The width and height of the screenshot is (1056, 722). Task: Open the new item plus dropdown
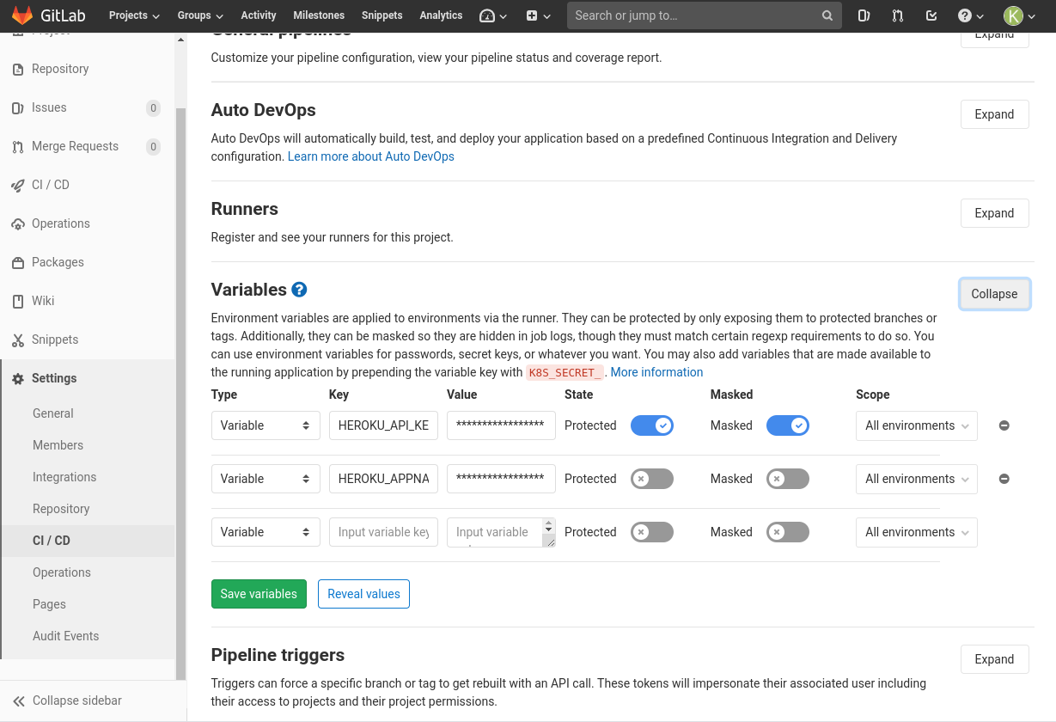pyautogui.click(x=538, y=15)
